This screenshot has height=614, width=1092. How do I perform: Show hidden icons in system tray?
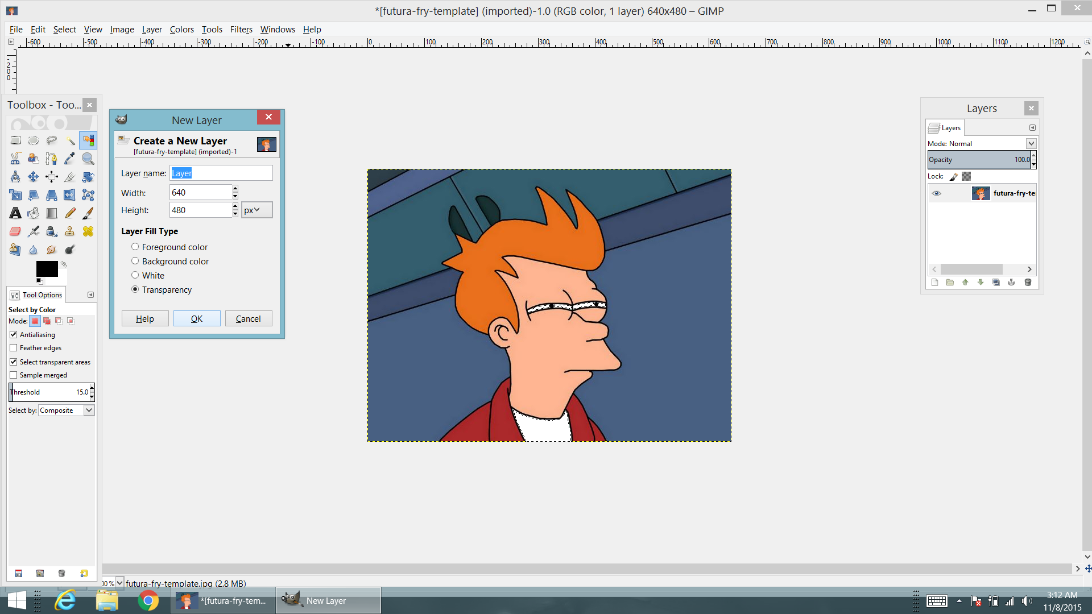coord(959,601)
